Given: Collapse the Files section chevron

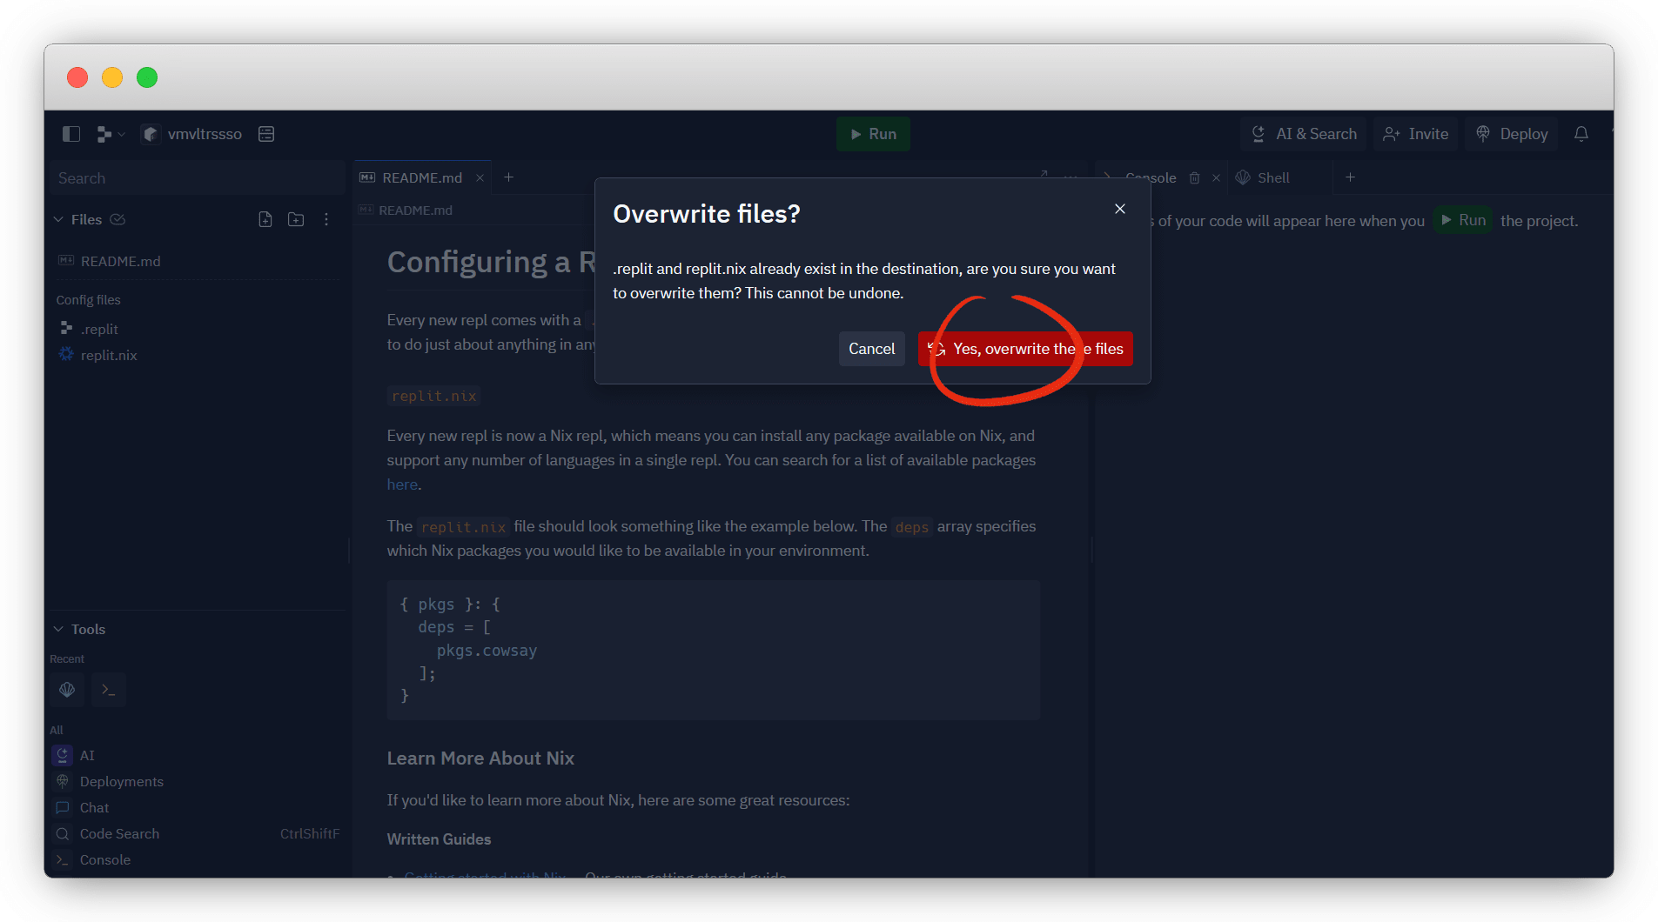Looking at the screenshot, I should pos(58,219).
